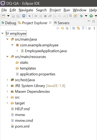Open the New wizard dropdown arrow
This screenshot has height=140, width=97.
click(x=8, y=16)
